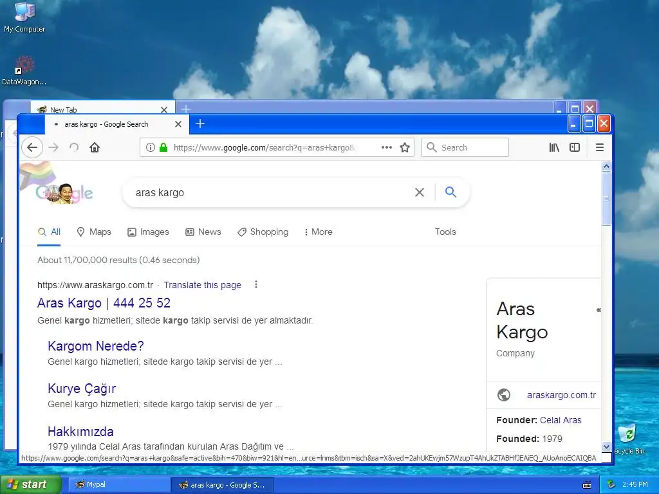Click the Google doodle logo
Screen dimensions: 659x494
[64, 192]
